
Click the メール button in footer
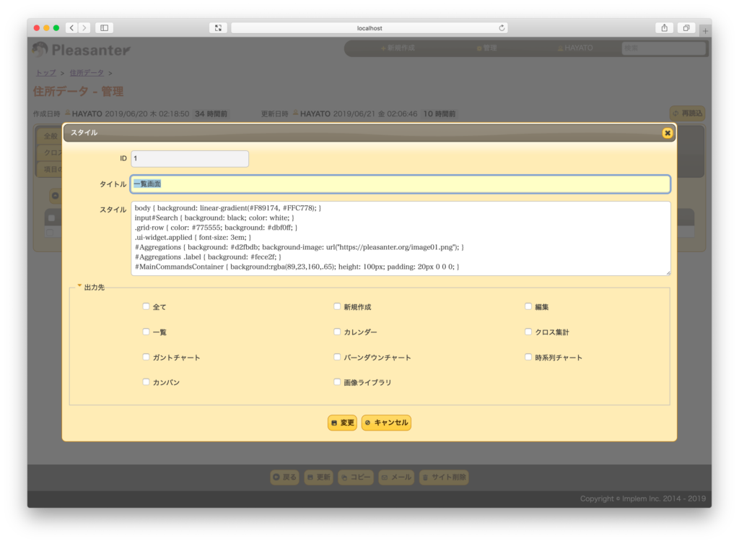pyautogui.click(x=396, y=477)
